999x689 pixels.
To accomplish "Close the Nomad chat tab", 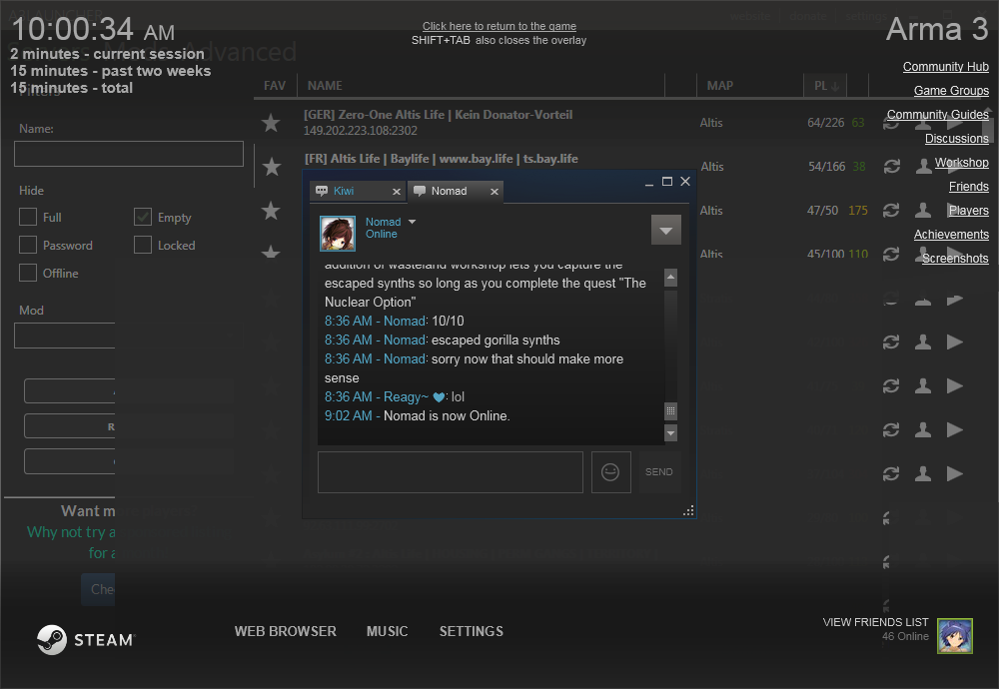I will [494, 191].
